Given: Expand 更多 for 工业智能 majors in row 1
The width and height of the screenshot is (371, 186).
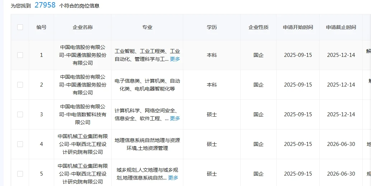Looking at the screenshot, I should click(x=175, y=59).
